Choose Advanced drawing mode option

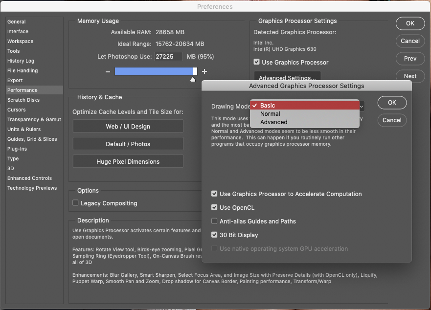pos(273,122)
